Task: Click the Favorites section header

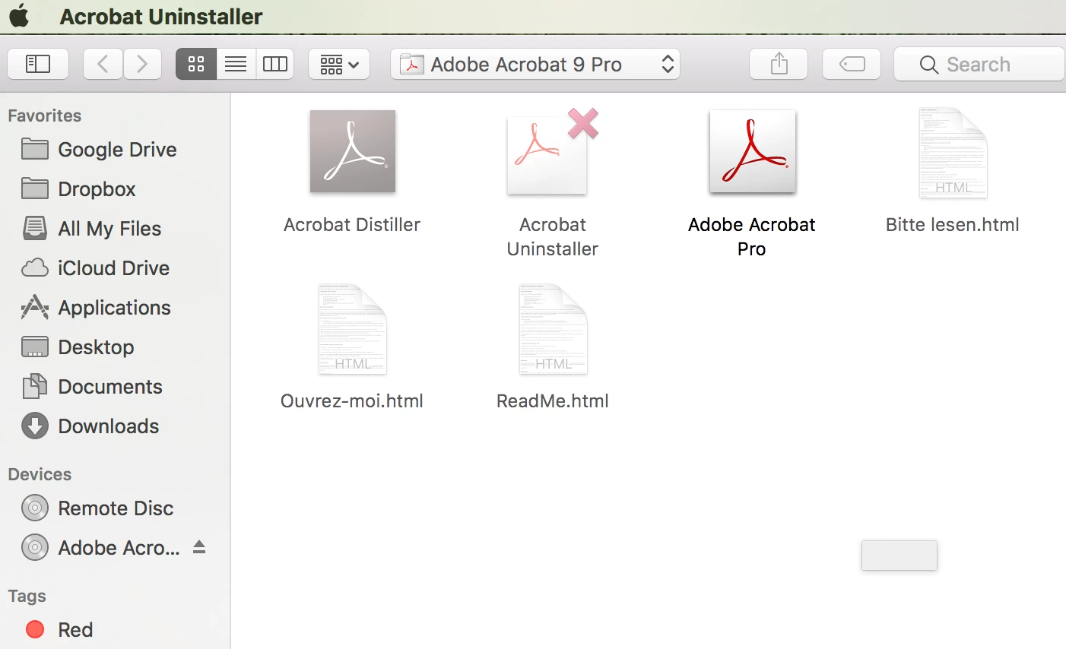Action: point(45,116)
